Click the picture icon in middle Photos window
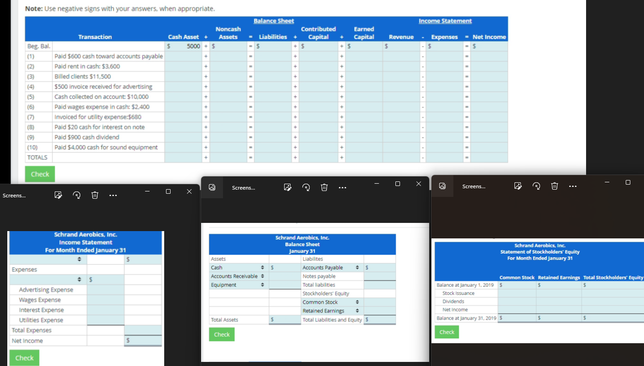 pyautogui.click(x=212, y=187)
